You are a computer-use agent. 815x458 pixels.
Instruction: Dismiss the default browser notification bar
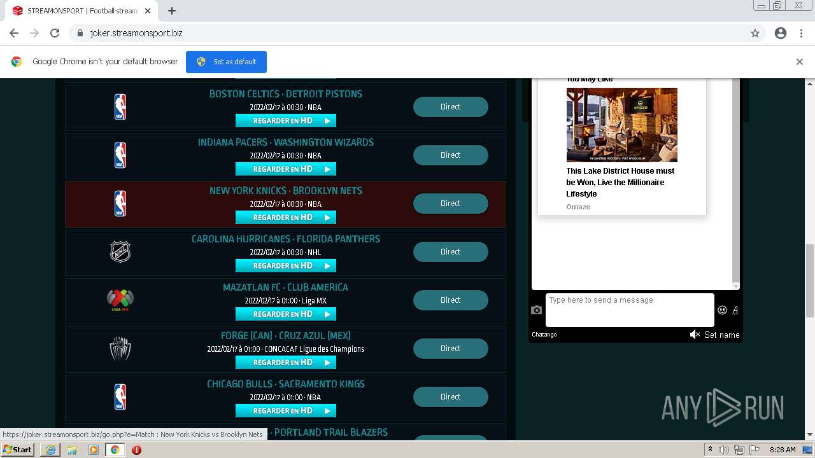[x=800, y=62]
